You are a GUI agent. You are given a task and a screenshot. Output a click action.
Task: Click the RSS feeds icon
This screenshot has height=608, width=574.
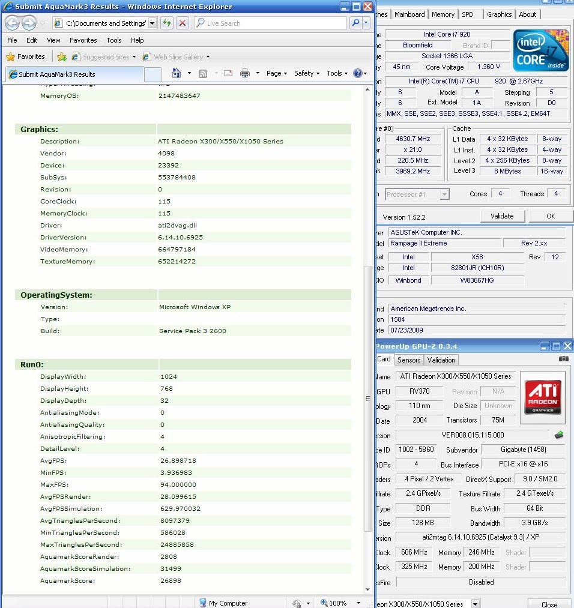(203, 73)
